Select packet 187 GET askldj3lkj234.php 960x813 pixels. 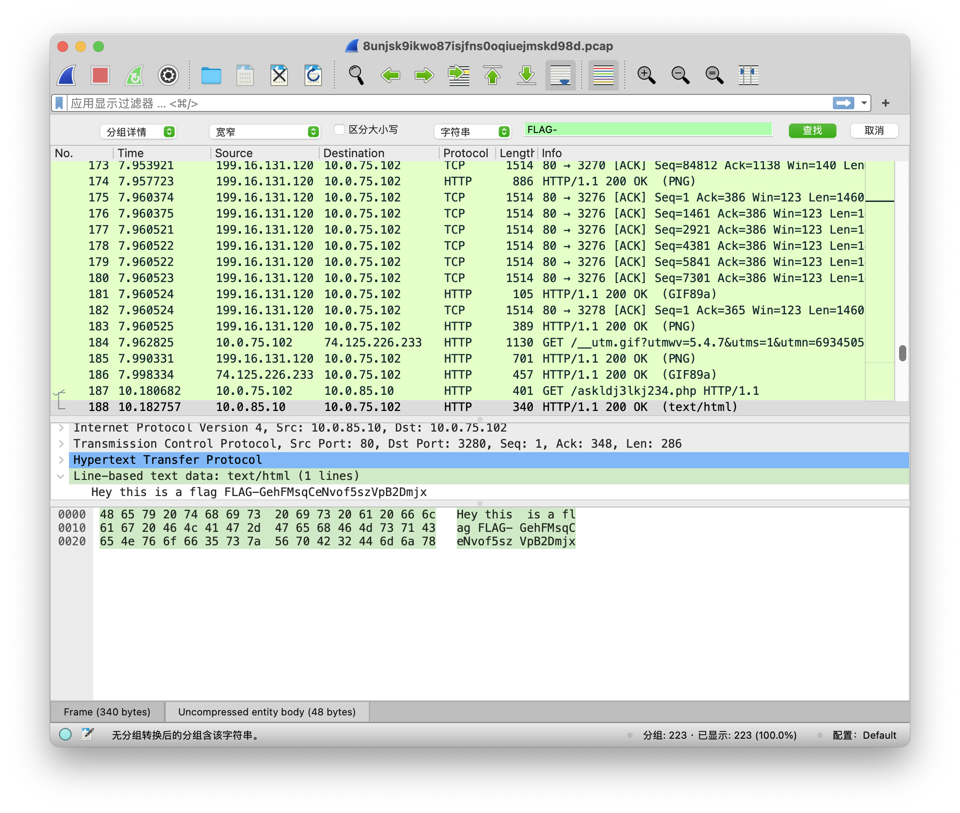coord(458,391)
